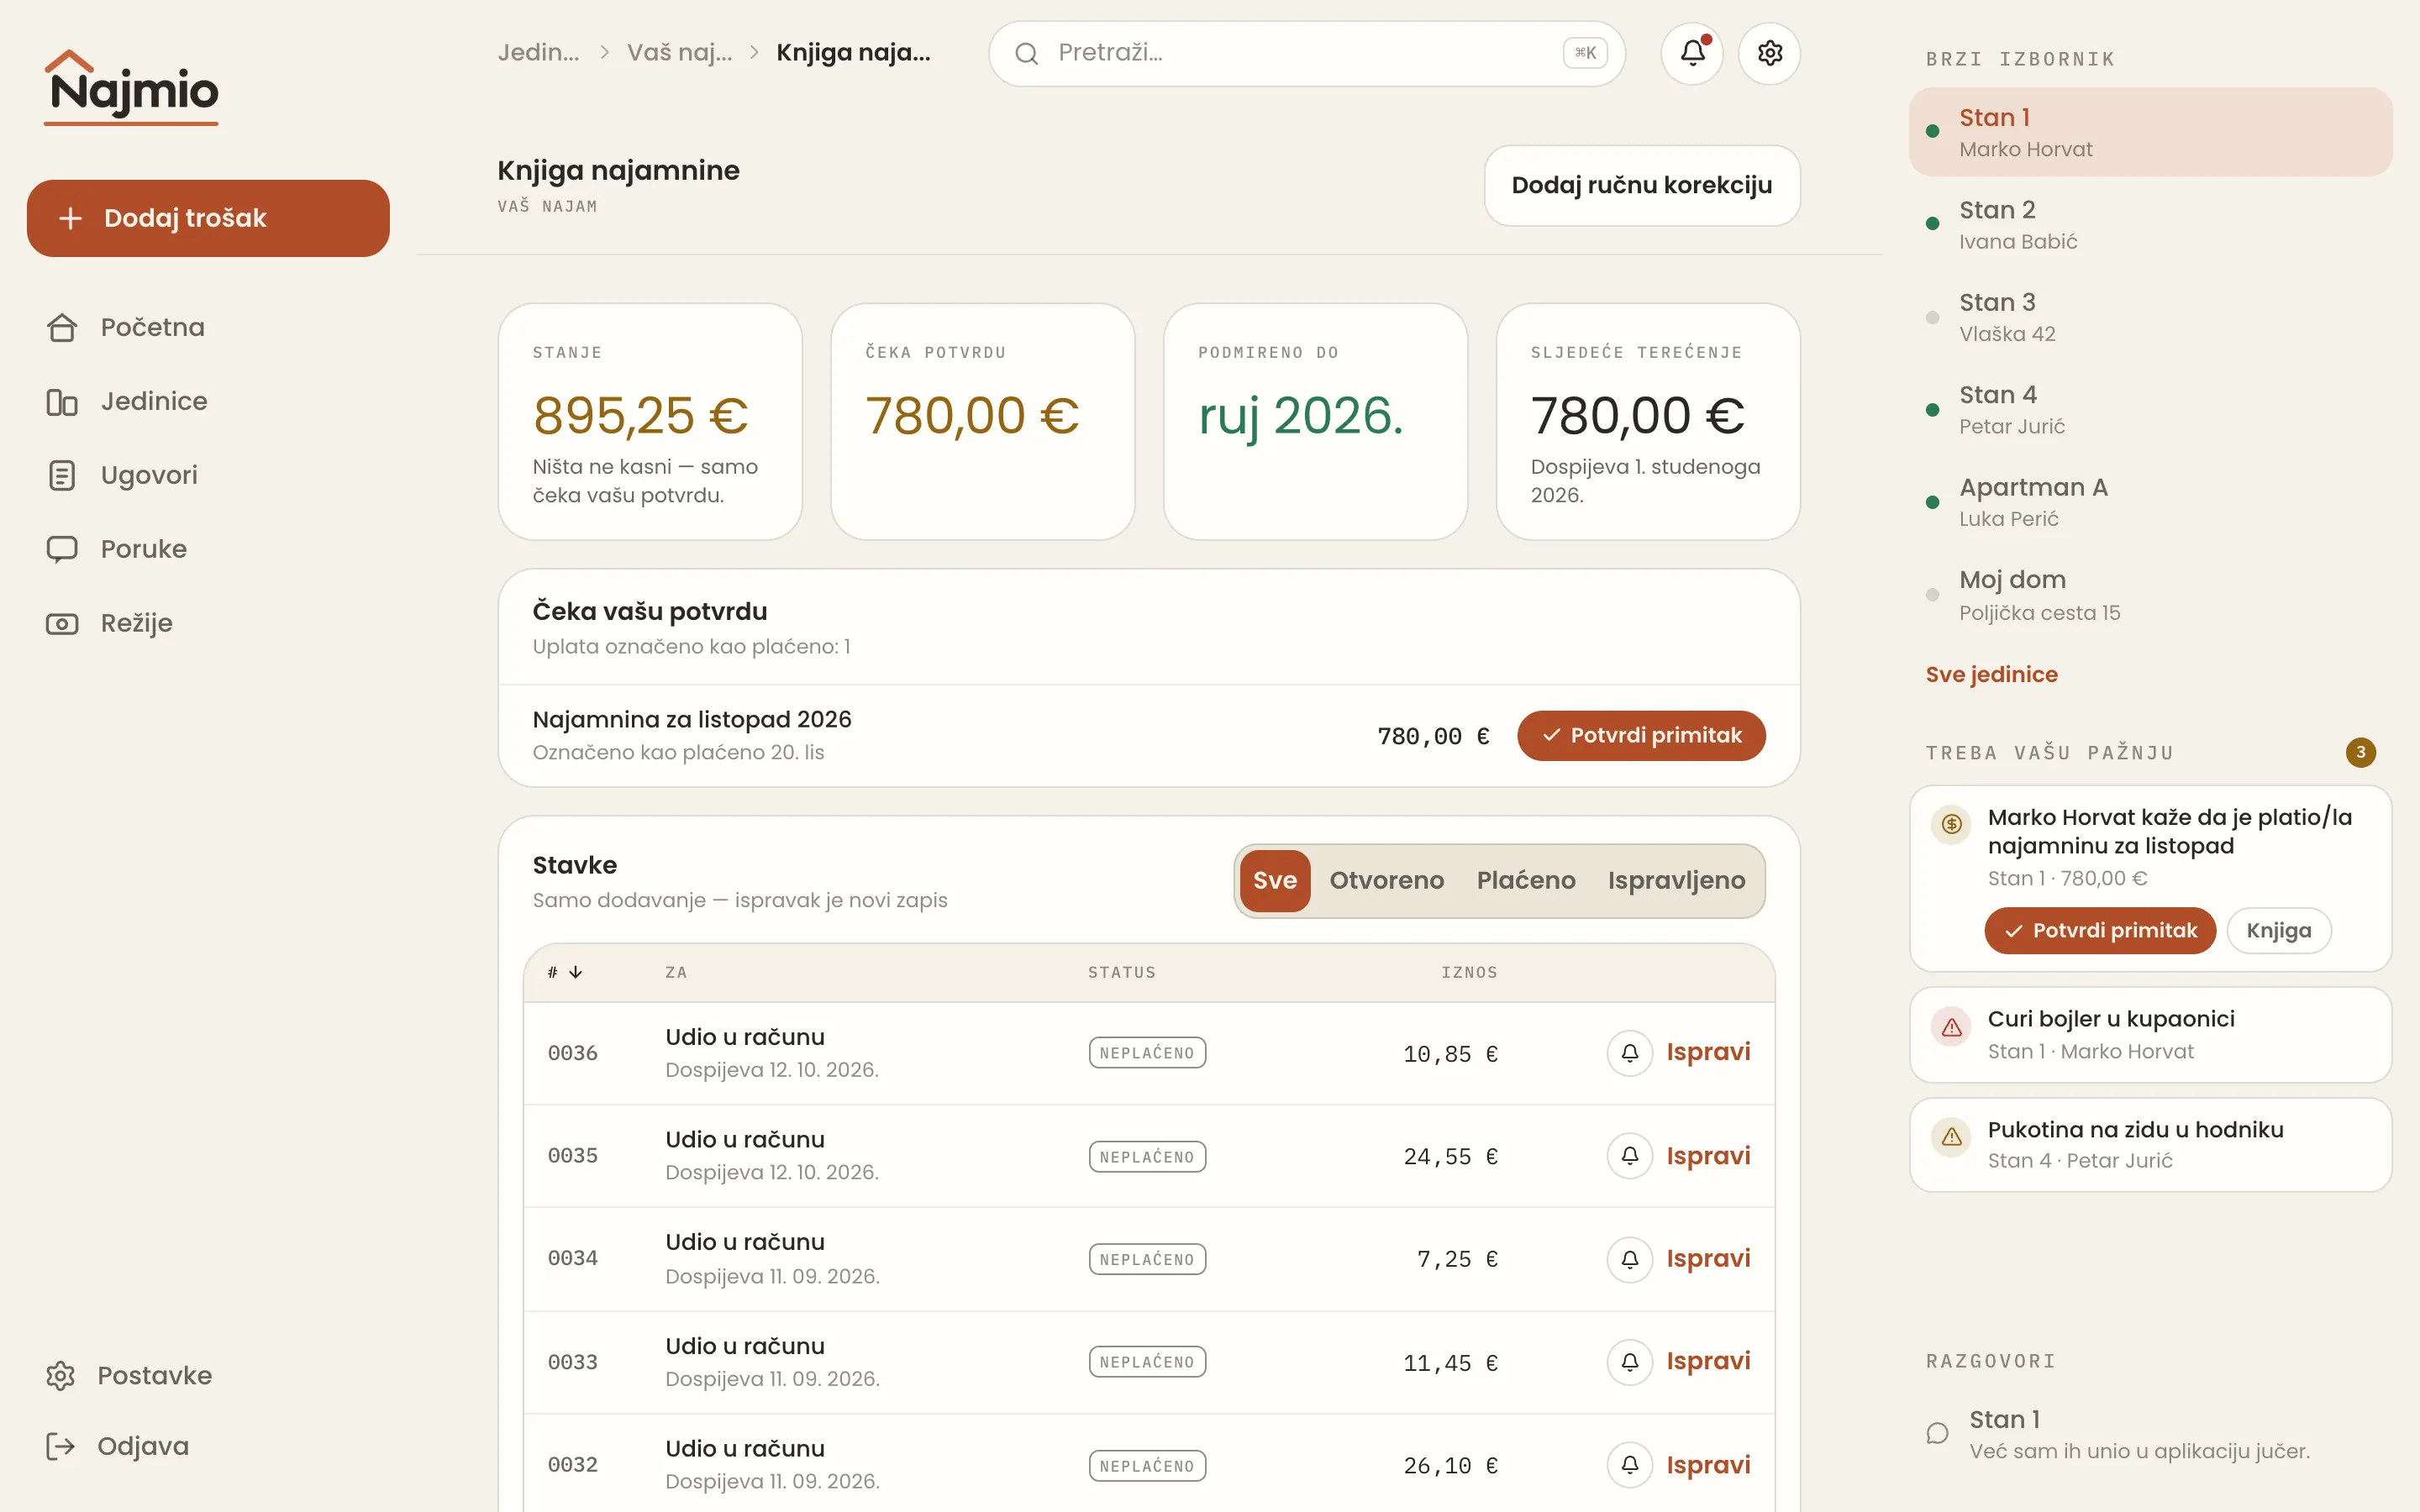
Task: Click Dodaj ručnu korekciju button
Action: 1641,185
